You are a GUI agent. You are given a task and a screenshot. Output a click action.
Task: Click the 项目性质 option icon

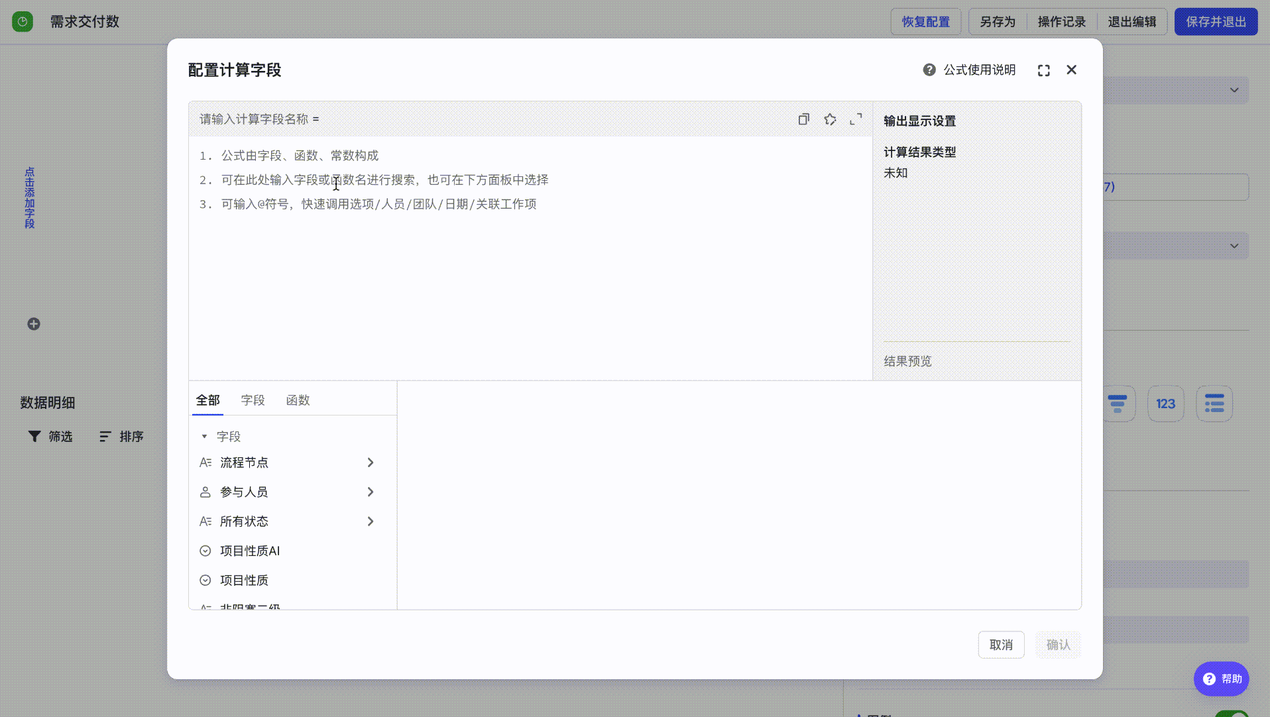(205, 580)
